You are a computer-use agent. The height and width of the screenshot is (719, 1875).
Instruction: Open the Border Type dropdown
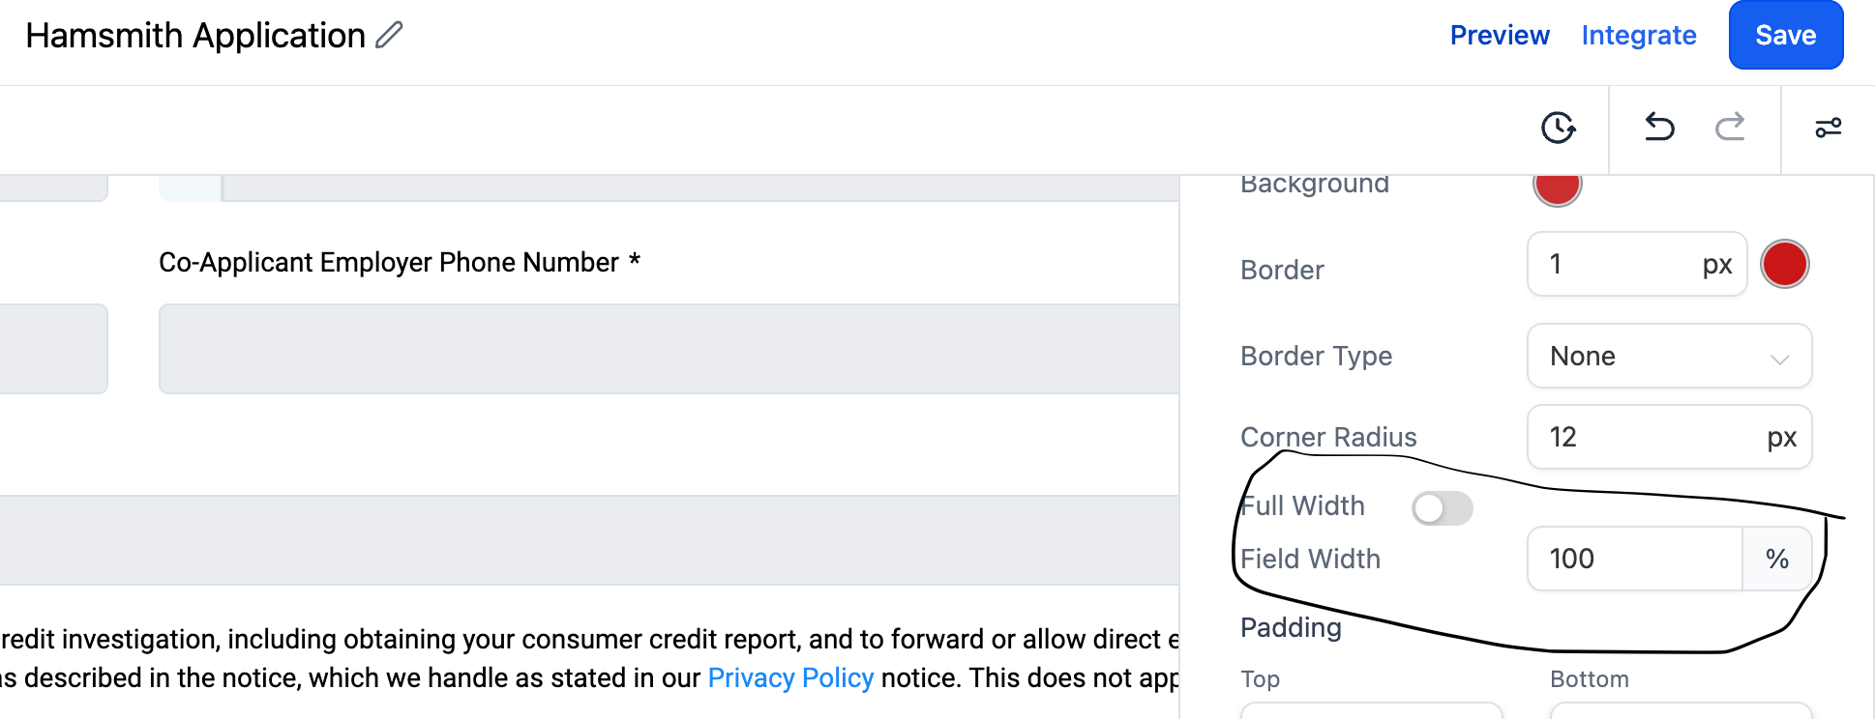tap(1669, 357)
